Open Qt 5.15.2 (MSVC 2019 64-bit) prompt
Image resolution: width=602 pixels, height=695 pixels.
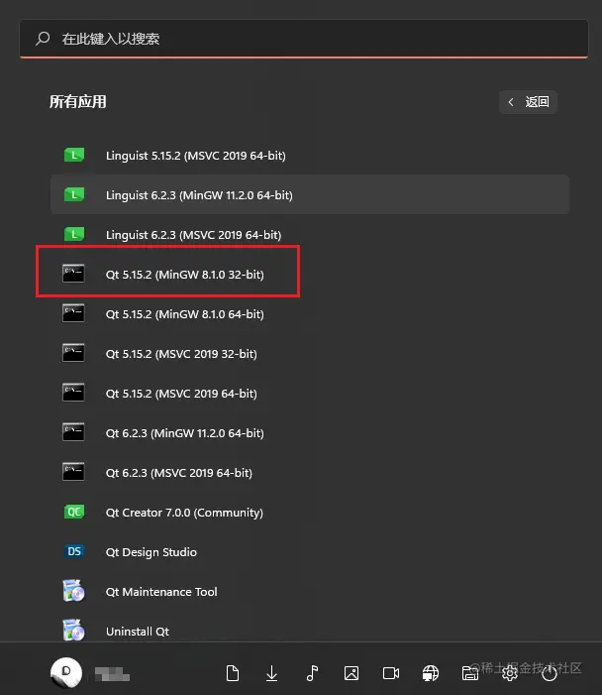[309, 393]
